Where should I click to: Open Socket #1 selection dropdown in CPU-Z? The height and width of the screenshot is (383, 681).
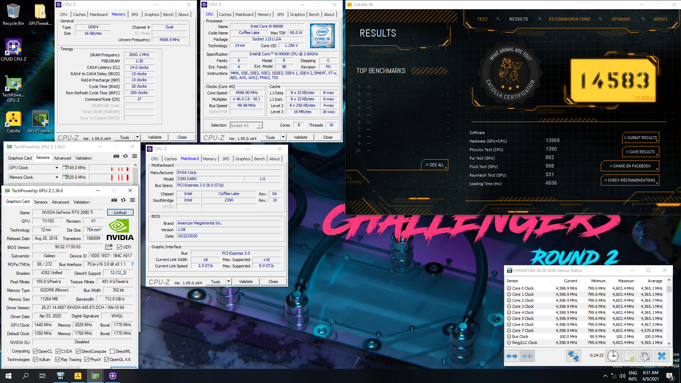coord(260,126)
